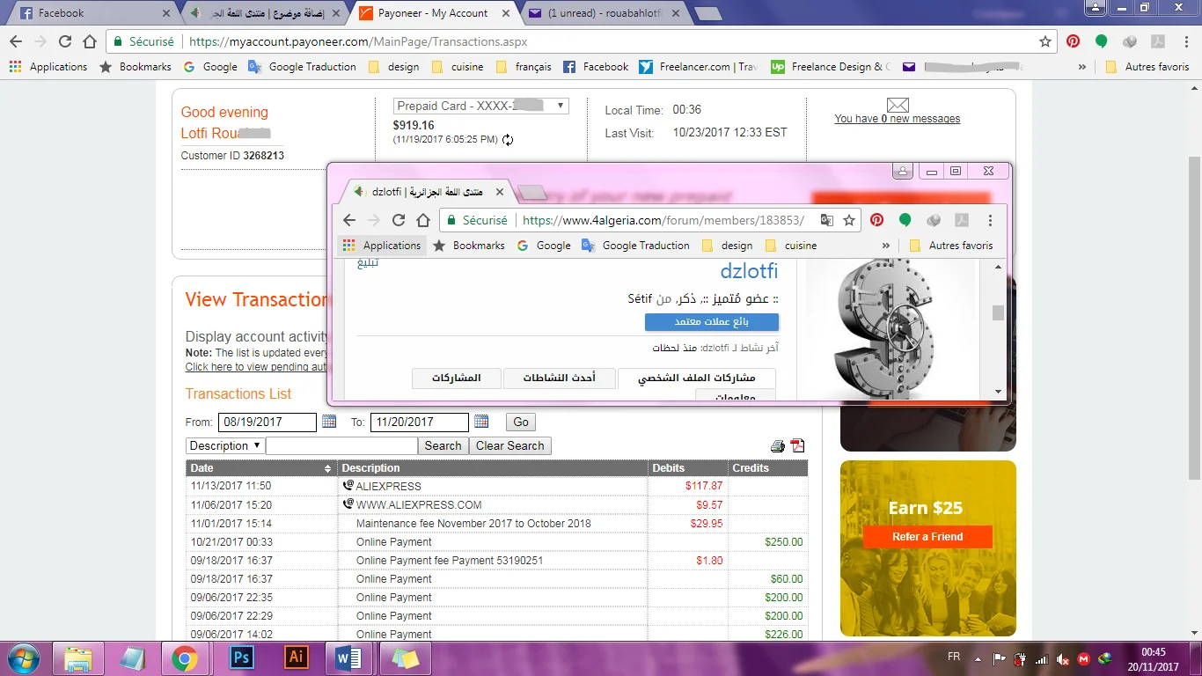Screen dimensions: 1202x676
Task: Refresh the card balance with the circular arrow icon
Action: 508,140
